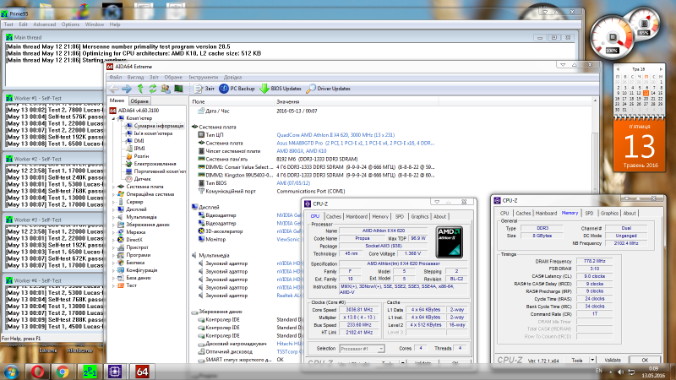The height and width of the screenshot is (380, 676).
Task: Click PC Backup toolbar button
Action: [237, 88]
